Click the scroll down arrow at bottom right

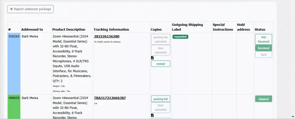coord(293,117)
